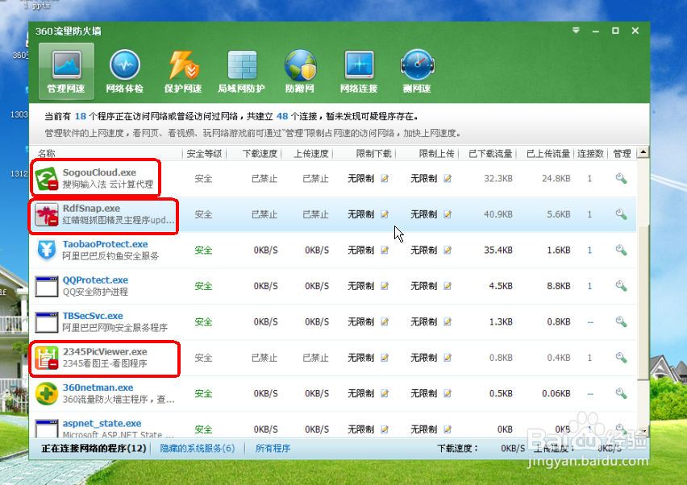Screen dimensions: 687x485
Task: Sort by 已上传流量 column header
Action: click(x=548, y=154)
